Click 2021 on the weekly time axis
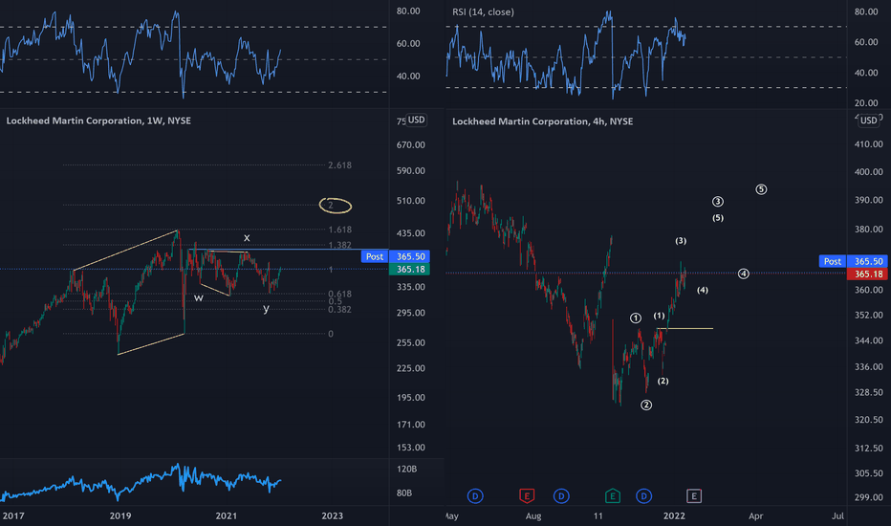This screenshot has width=891, height=526. (227, 515)
